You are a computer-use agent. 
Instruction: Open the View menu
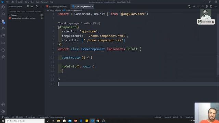27,2
